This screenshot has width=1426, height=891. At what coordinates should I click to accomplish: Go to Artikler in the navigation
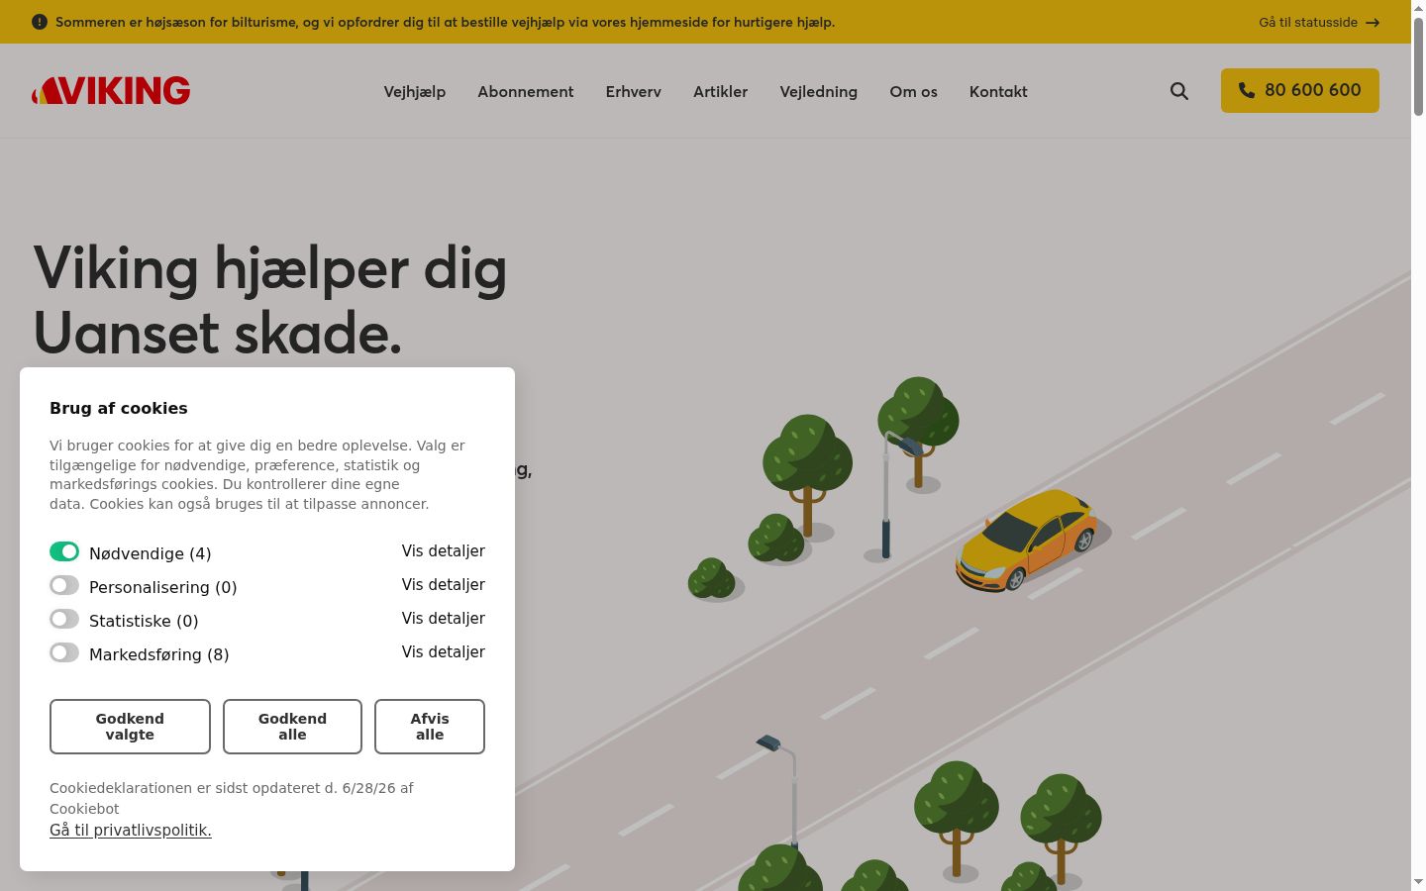pyautogui.click(x=720, y=91)
